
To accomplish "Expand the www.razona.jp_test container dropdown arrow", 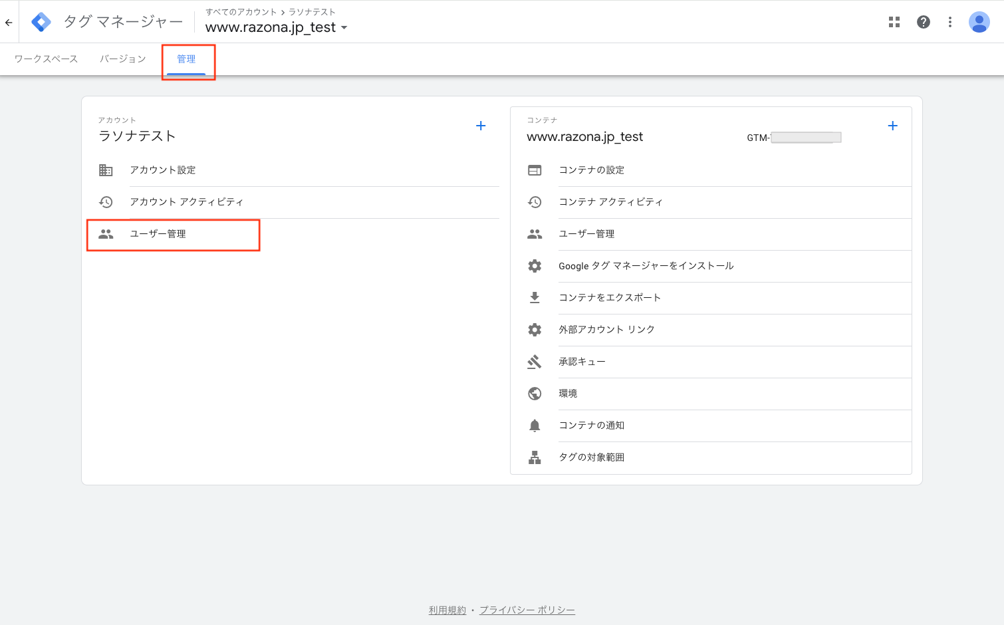I will point(344,28).
